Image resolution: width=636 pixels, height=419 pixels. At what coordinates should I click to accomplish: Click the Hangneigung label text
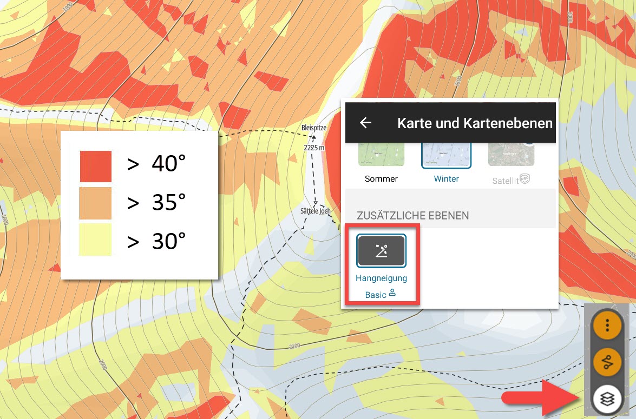pos(381,278)
